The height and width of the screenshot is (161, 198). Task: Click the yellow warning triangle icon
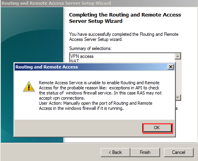click(x=29, y=87)
